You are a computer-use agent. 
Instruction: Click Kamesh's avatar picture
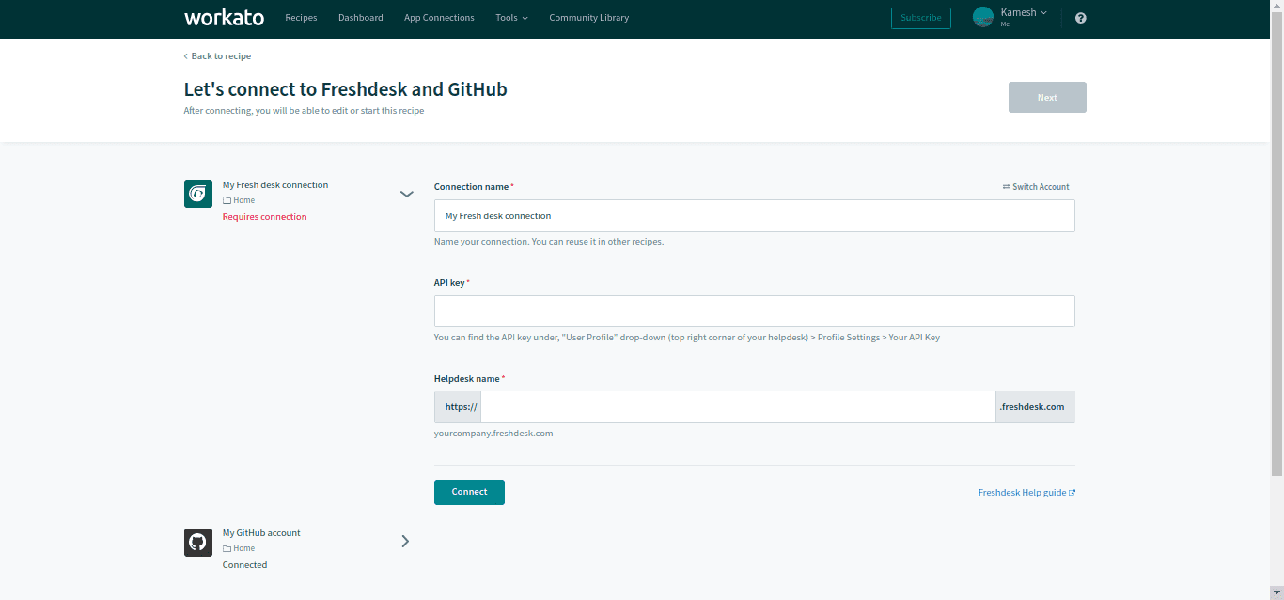pyautogui.click(x=983, y=17)
